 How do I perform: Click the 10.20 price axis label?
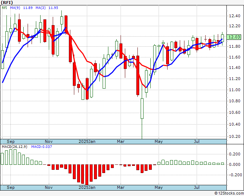[x=234, y=136]
